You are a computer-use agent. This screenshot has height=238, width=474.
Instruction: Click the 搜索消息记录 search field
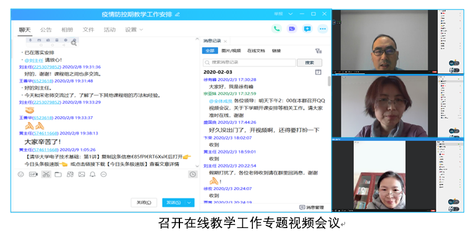[249, 62]
